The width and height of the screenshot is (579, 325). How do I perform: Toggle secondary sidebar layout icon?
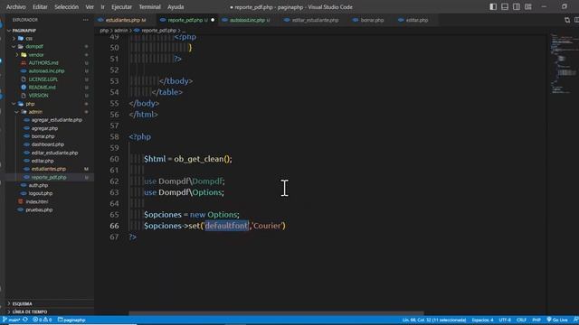[517, 6]
